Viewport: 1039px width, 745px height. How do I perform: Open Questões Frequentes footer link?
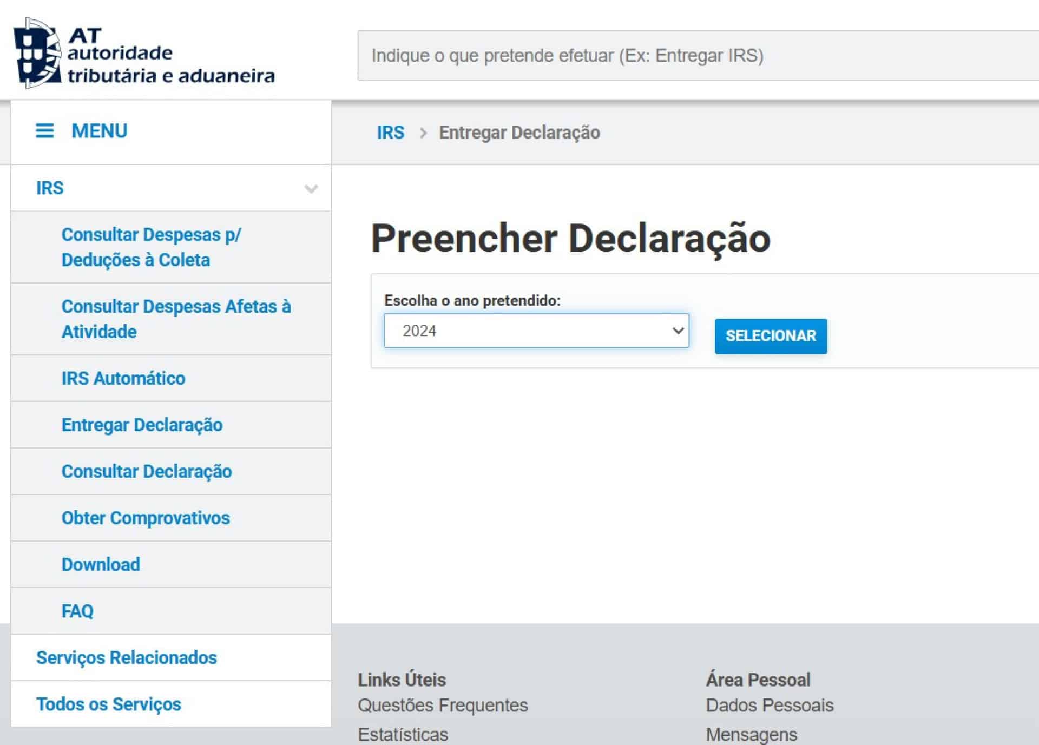point(443,705)
